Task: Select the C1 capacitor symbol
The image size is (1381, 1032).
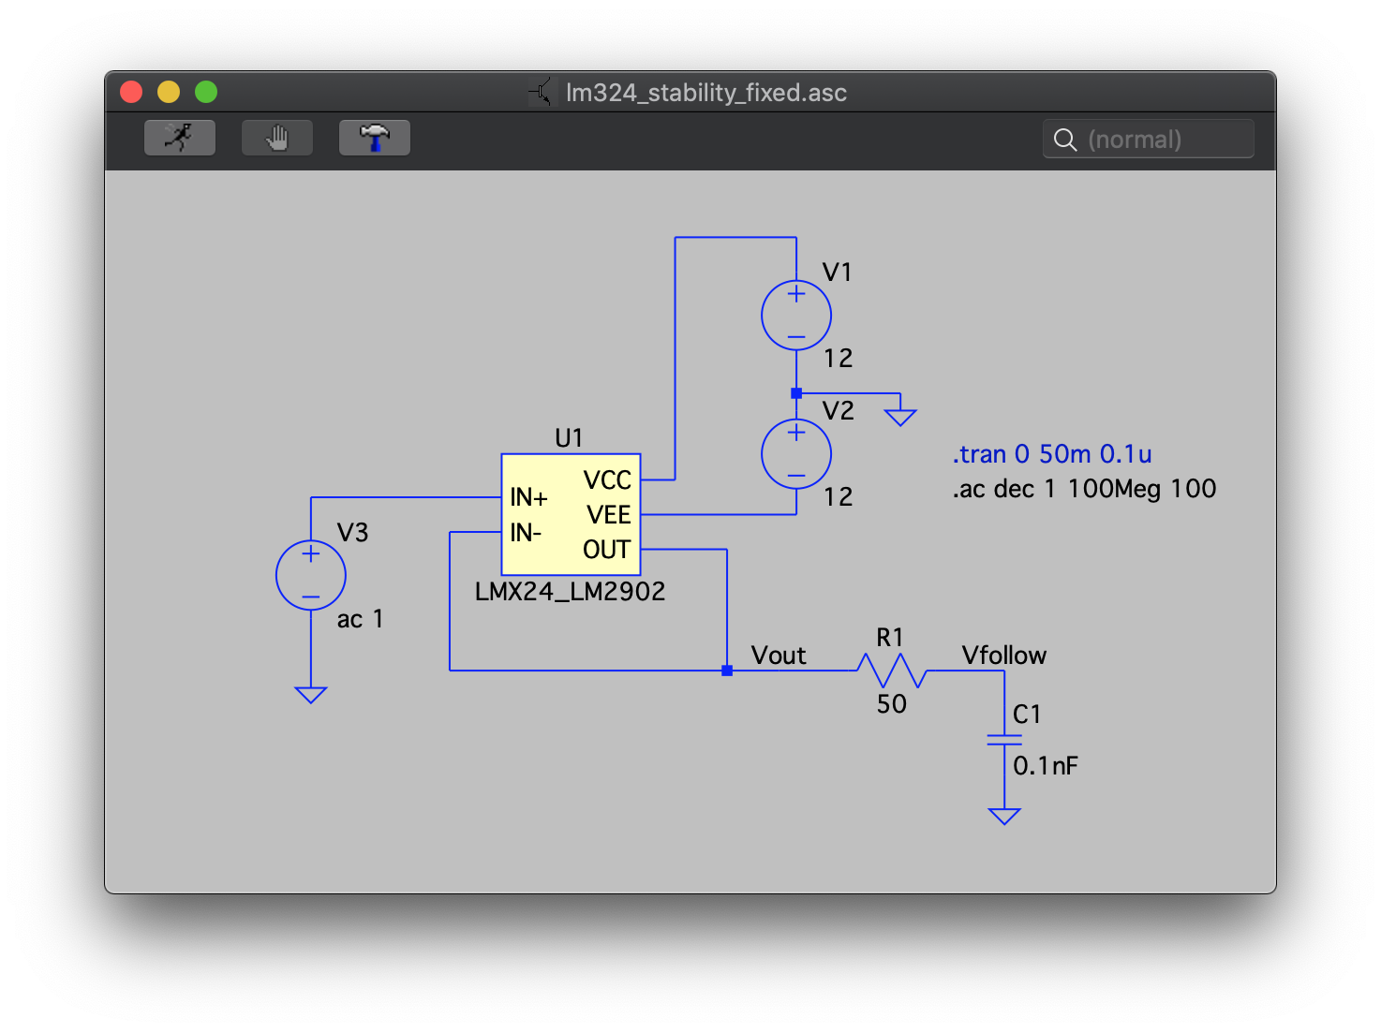Action: pos(1003,740)
